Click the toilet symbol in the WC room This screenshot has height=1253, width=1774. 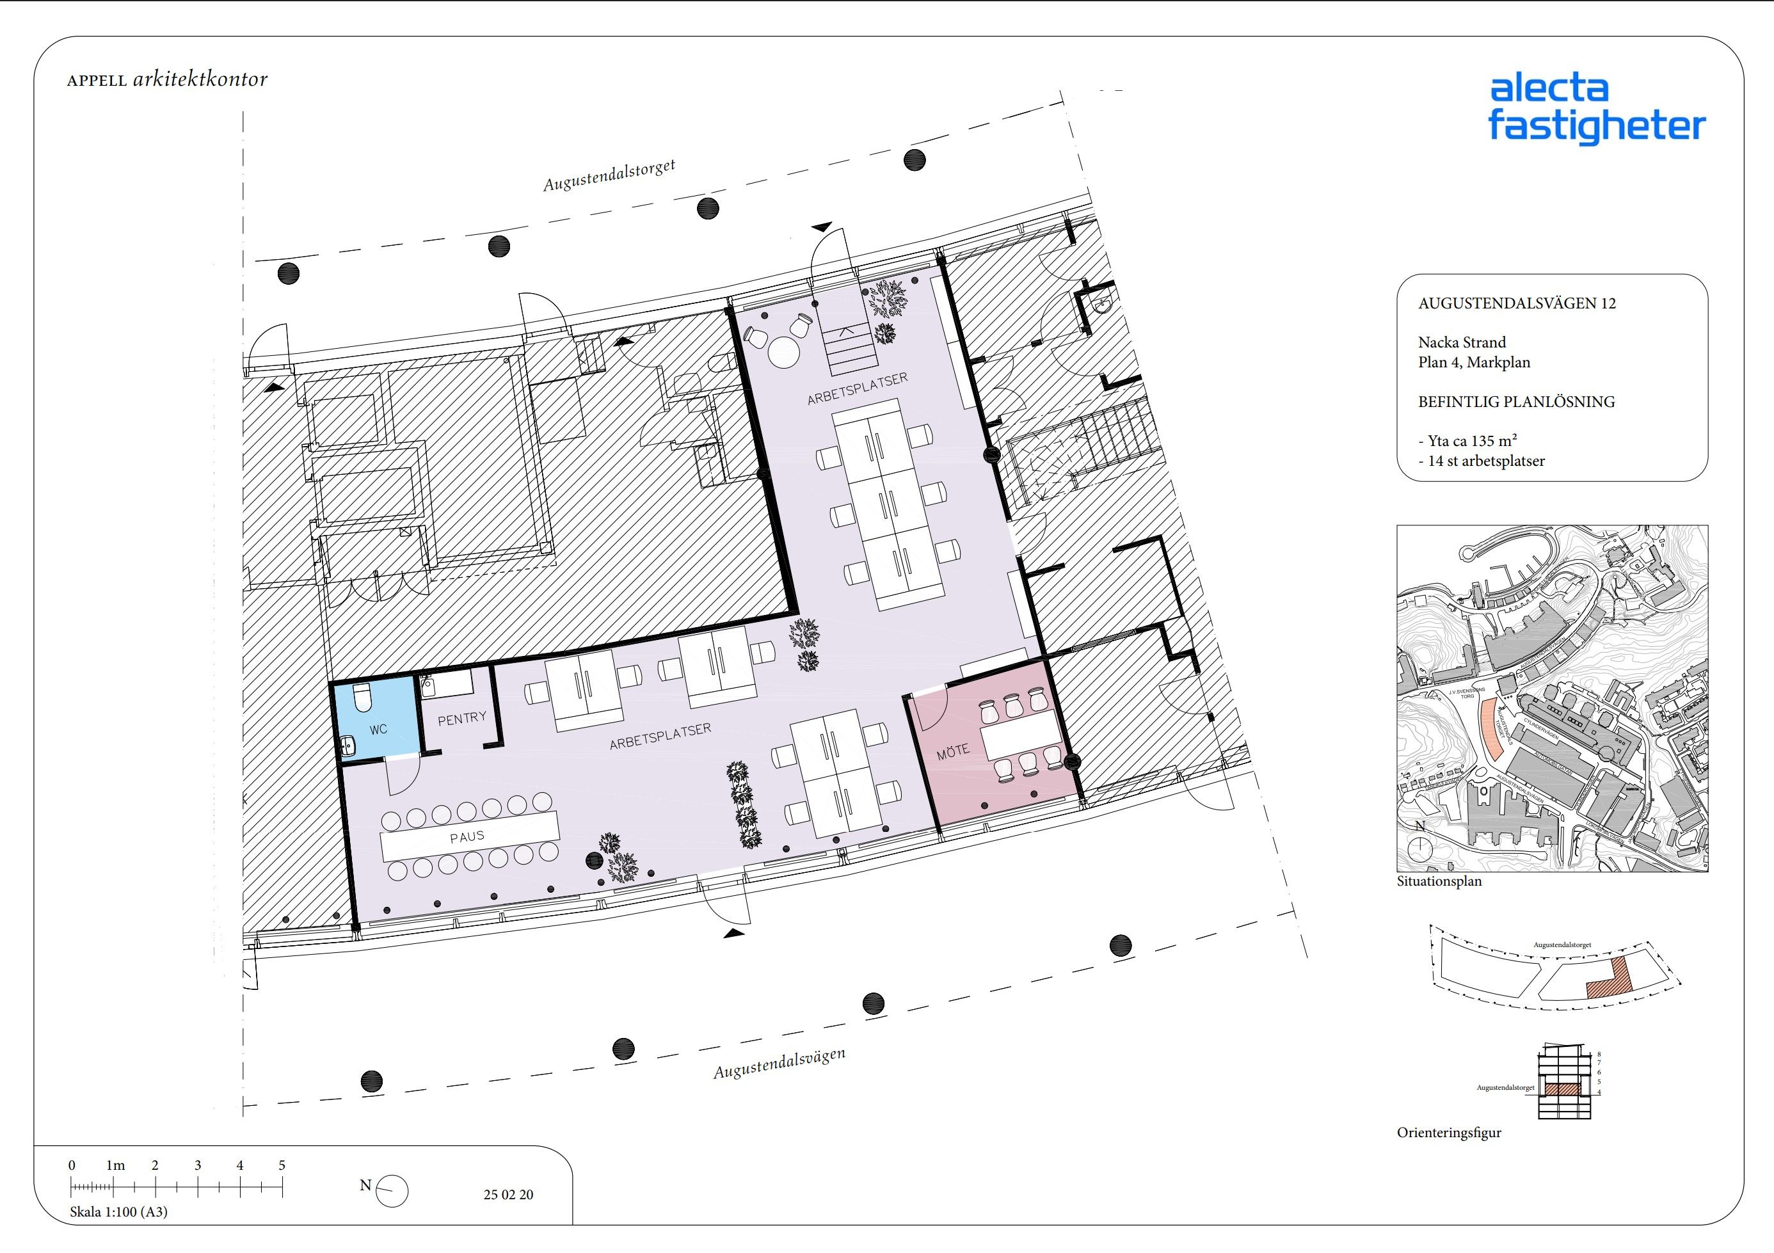362,698
